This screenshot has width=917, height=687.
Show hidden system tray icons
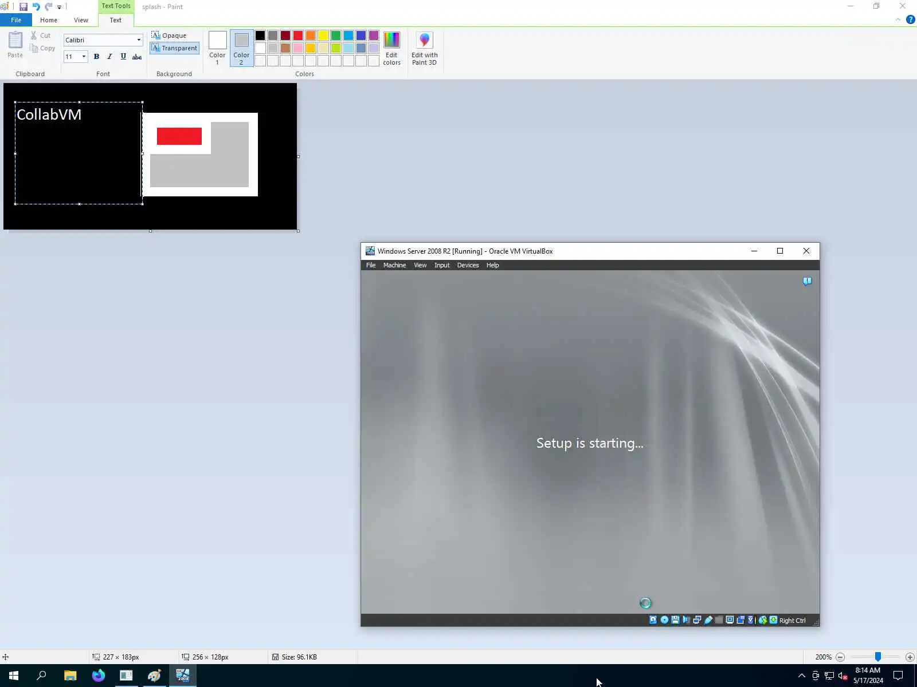pyautogui.click(x=801, y=676)
